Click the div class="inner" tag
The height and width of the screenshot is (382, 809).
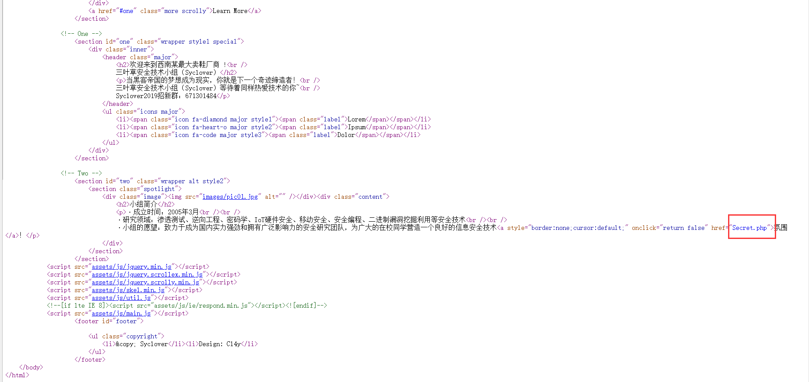[x=121, y=49]
